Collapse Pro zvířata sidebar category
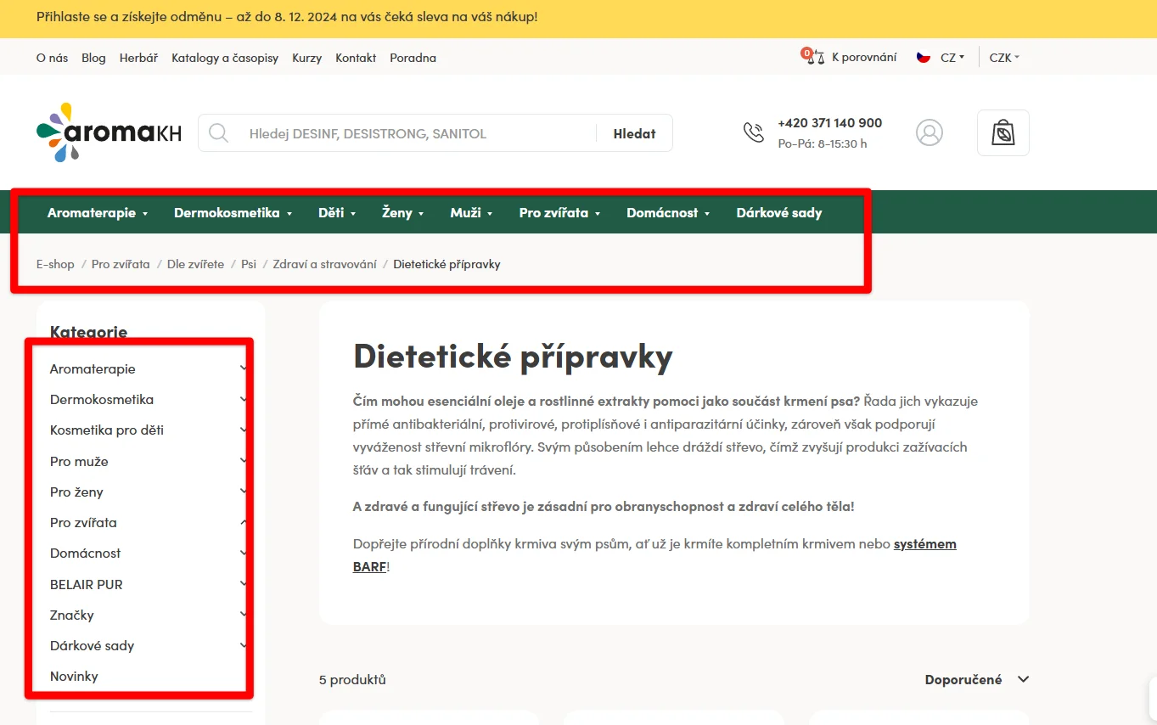 click(244, 522)
